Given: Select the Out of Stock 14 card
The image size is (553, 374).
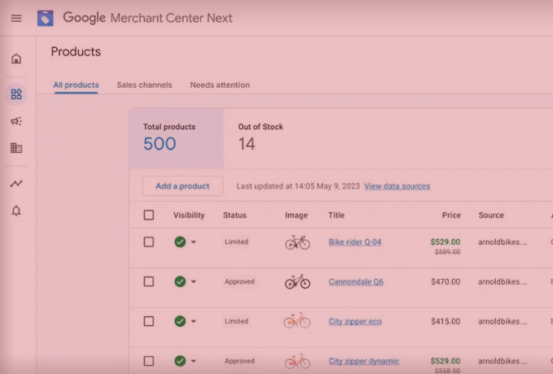Looking at the screenshot, I should click(260, 138).
